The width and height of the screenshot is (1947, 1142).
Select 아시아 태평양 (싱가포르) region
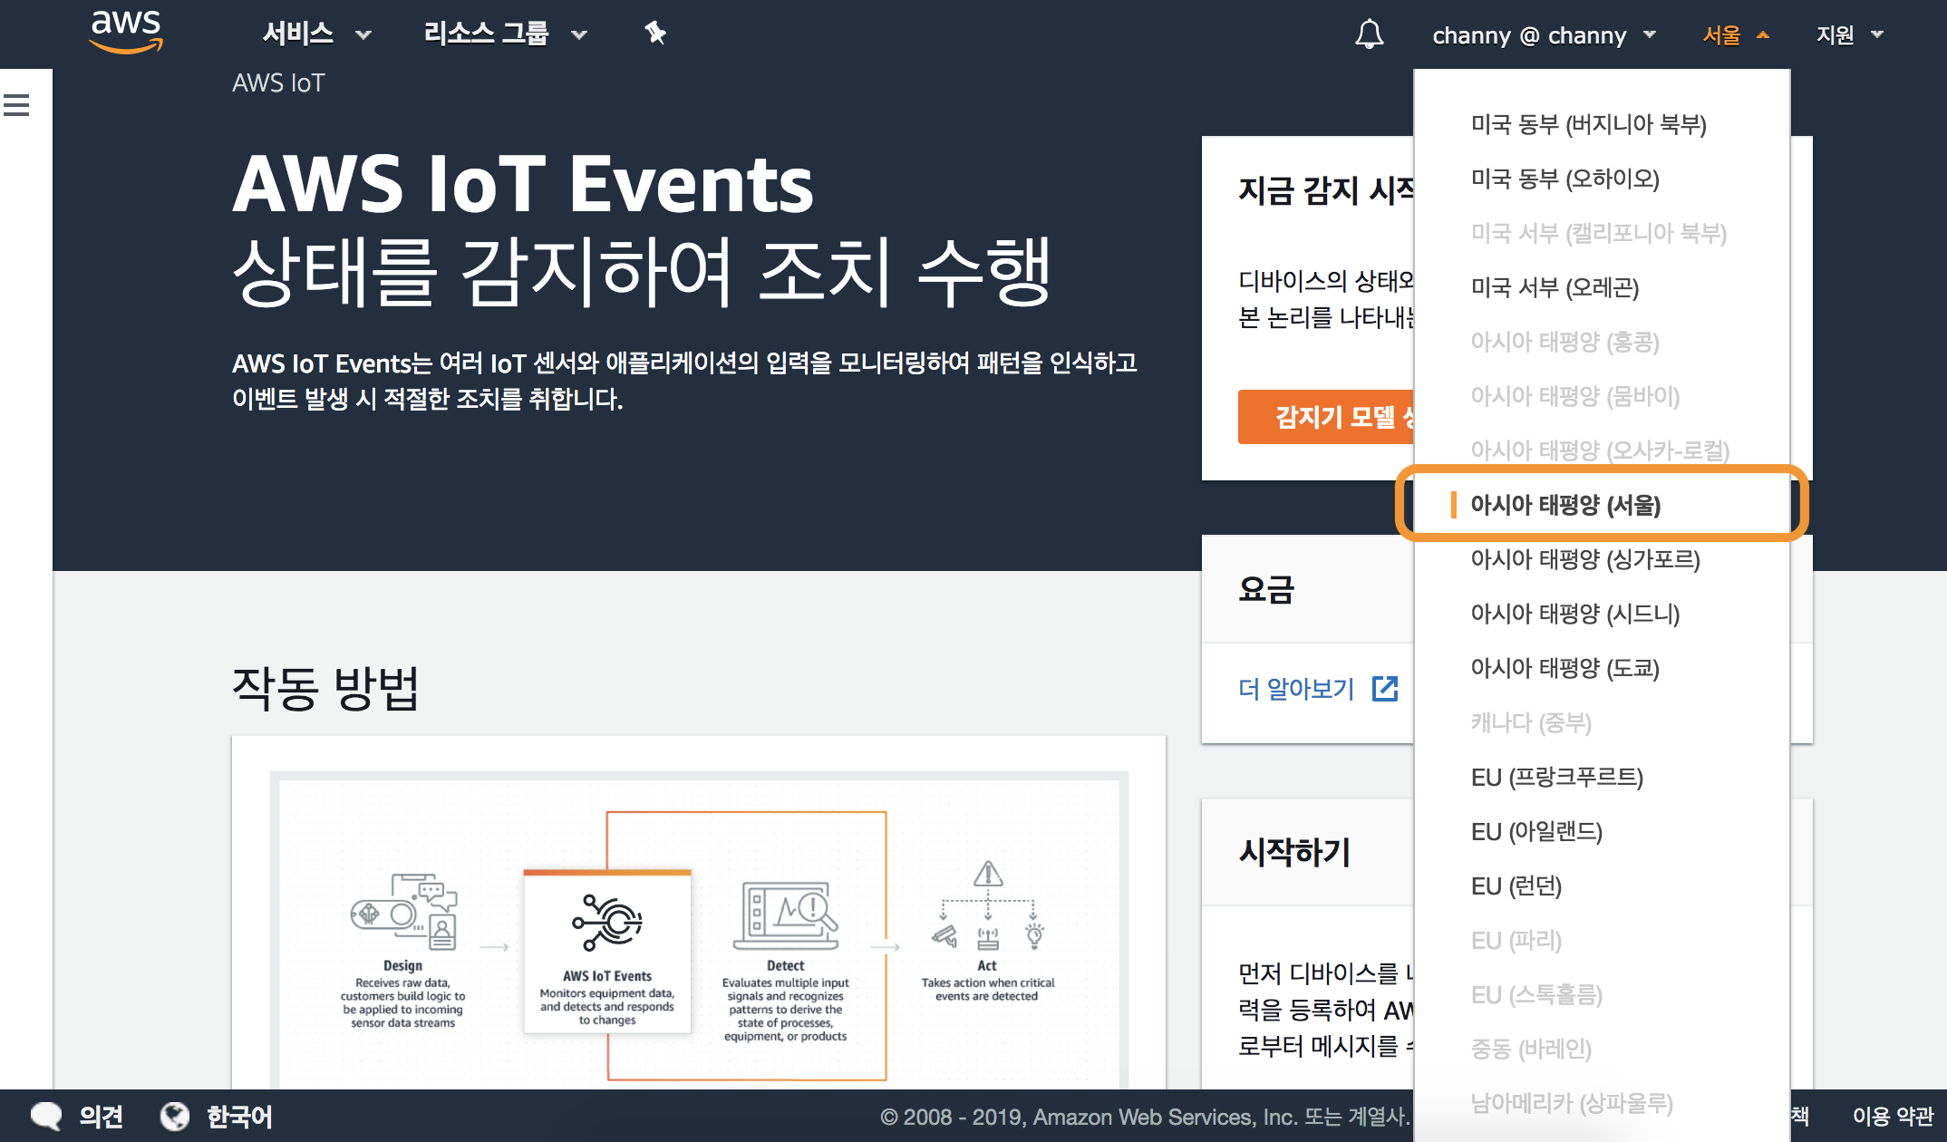pos(1584,559)
